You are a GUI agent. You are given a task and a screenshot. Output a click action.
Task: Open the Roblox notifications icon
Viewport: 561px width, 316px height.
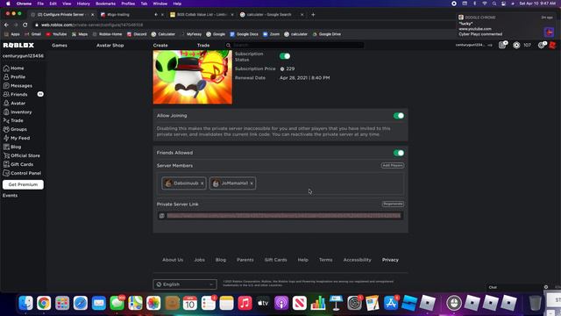pyautogui.click(x=502, y=45)
